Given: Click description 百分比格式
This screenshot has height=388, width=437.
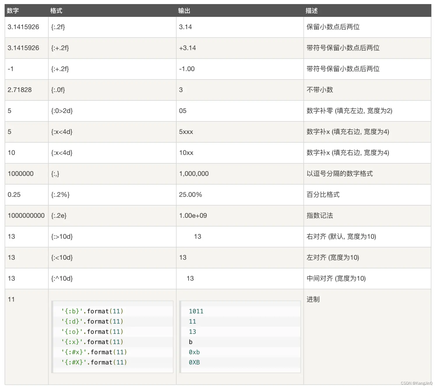Looking at the screenshot, I should tap(323, 195).
